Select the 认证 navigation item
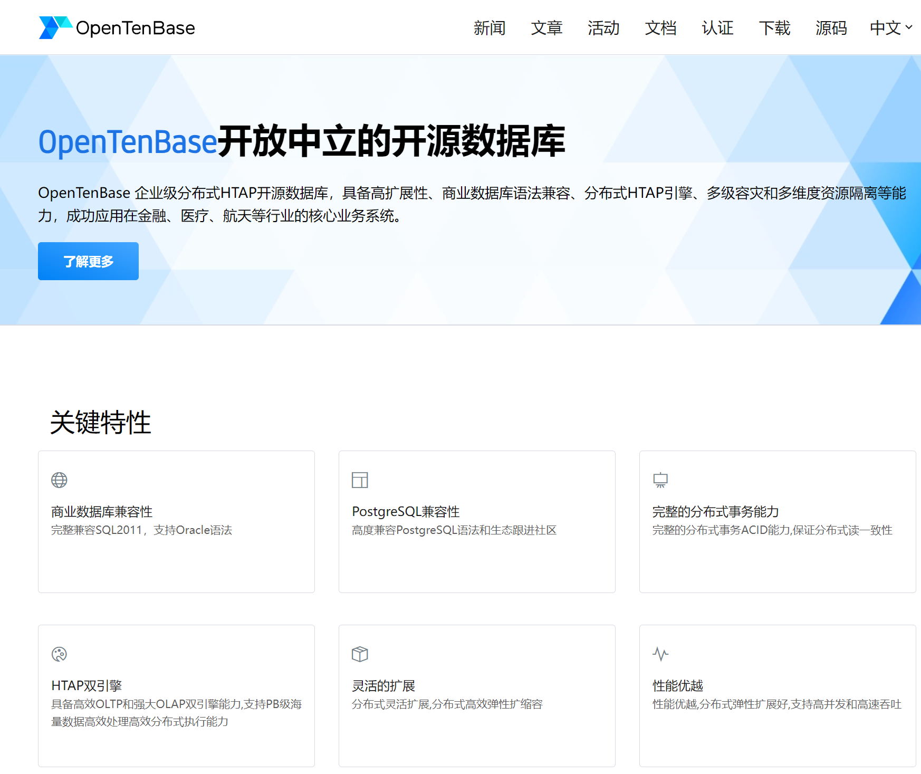The width and height of the screenshot is (921, 774). 717,28
